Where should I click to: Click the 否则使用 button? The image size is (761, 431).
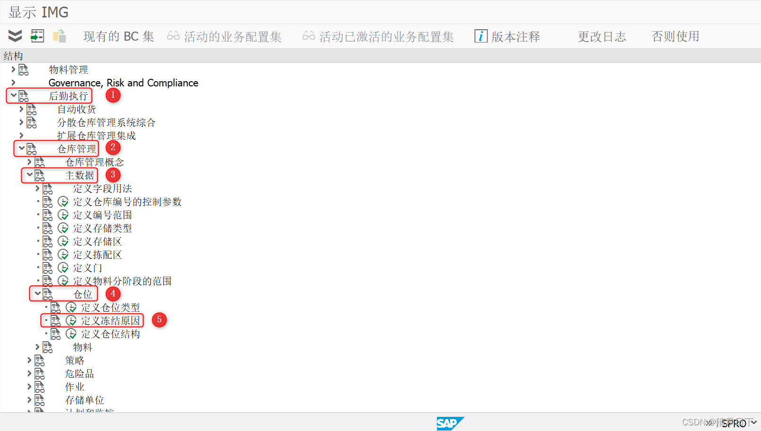(676, 36)
